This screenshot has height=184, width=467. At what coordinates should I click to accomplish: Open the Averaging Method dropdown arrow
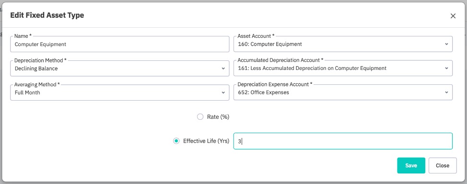tap(223, 92)
